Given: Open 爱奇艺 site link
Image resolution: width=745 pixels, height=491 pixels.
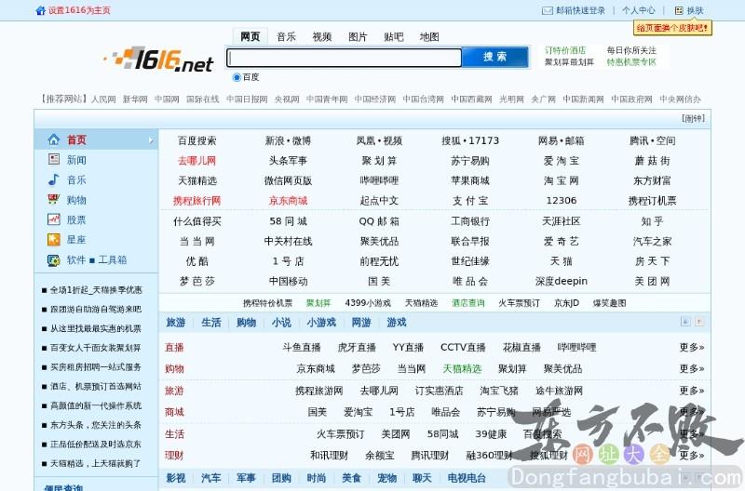Looking at the screenshot, I should coord(562,242).
